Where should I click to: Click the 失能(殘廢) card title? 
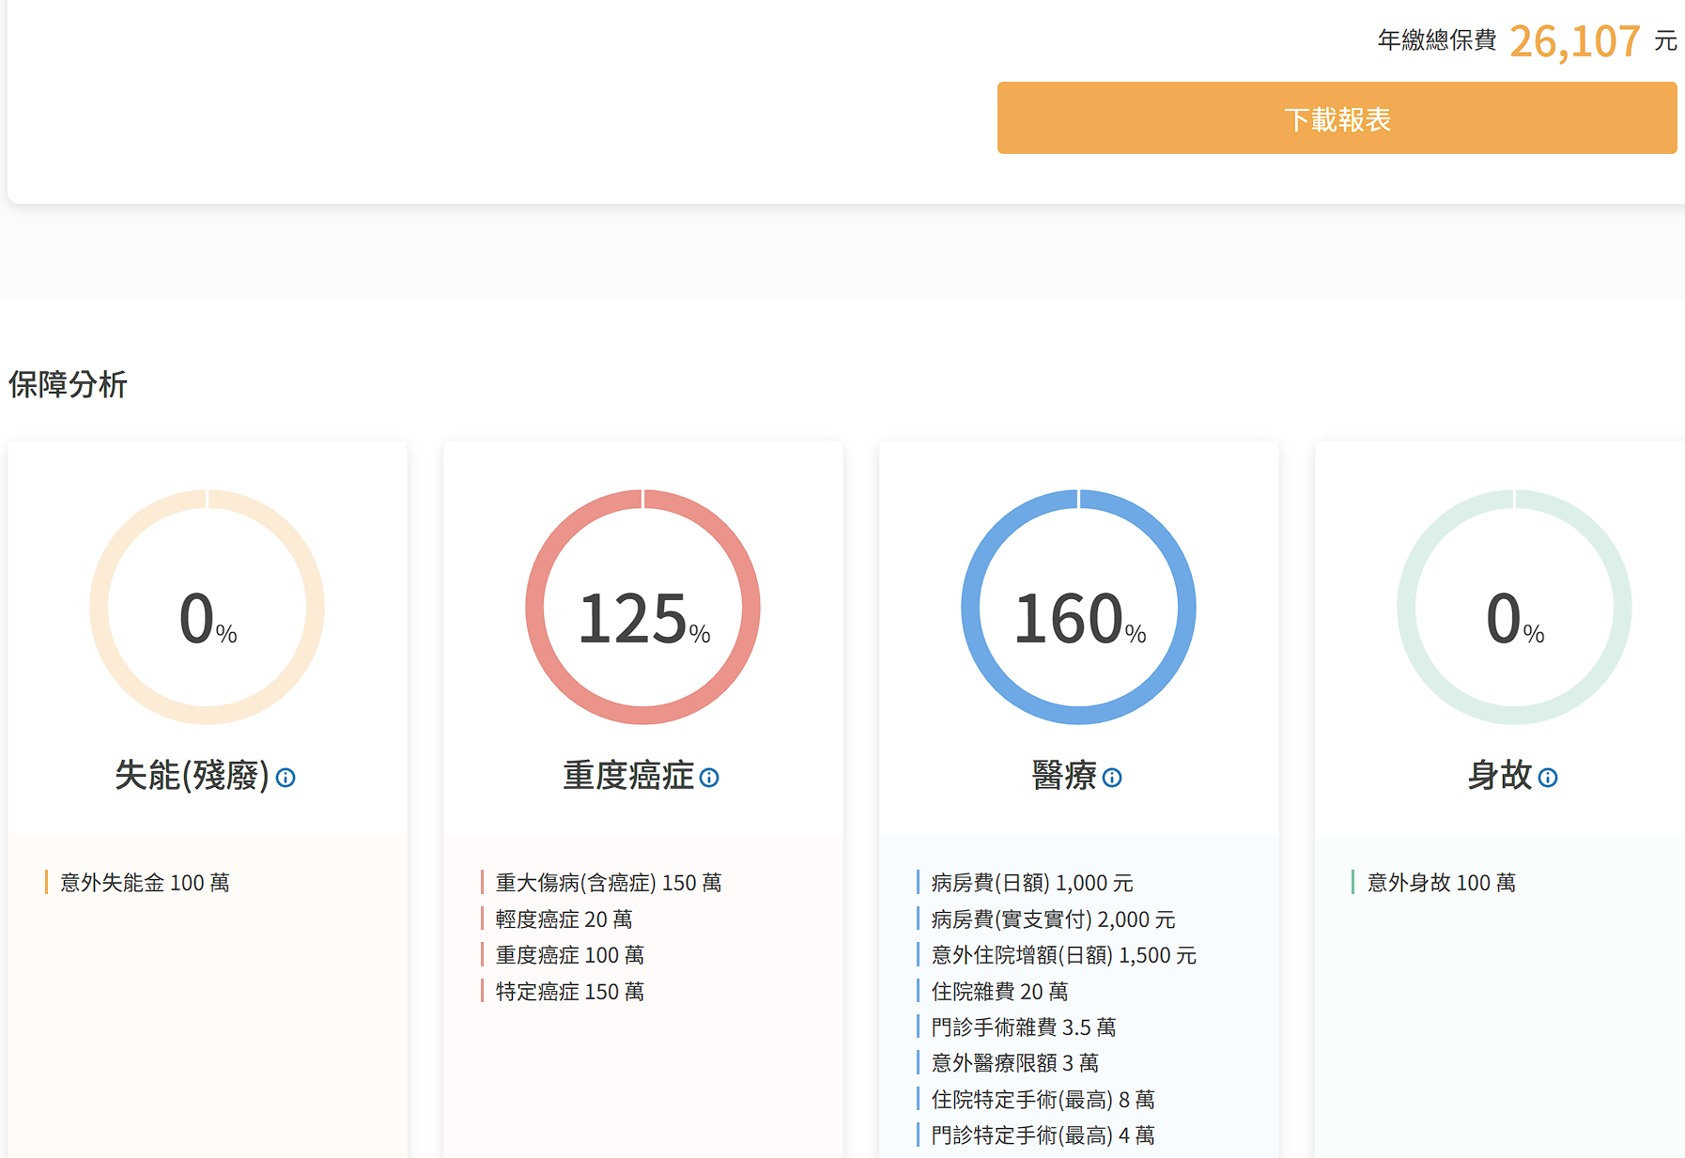(x=192, y=776)
